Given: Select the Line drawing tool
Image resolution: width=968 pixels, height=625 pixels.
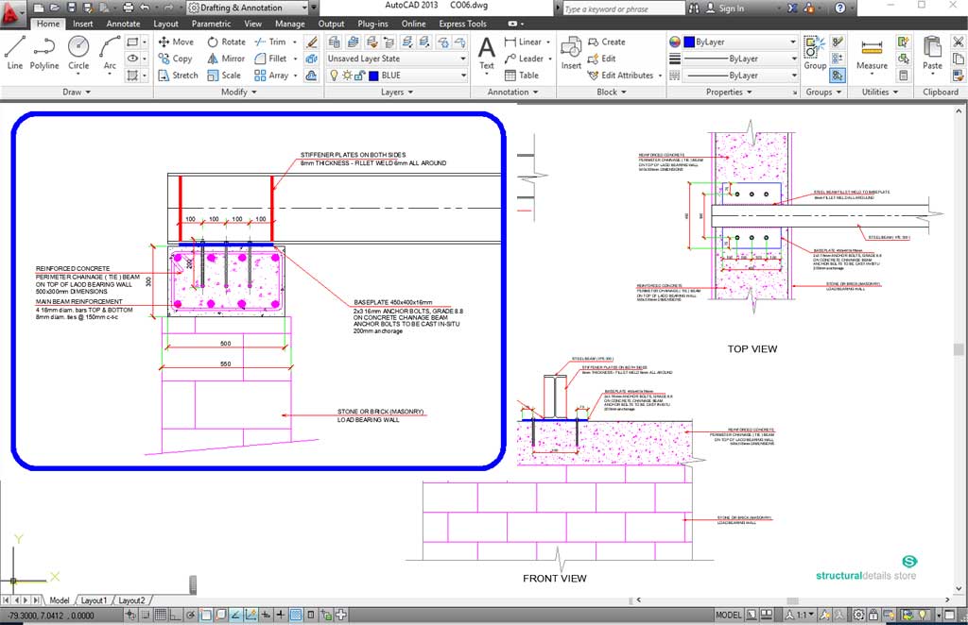Looking at the screenshot, I should coord(15,52).
